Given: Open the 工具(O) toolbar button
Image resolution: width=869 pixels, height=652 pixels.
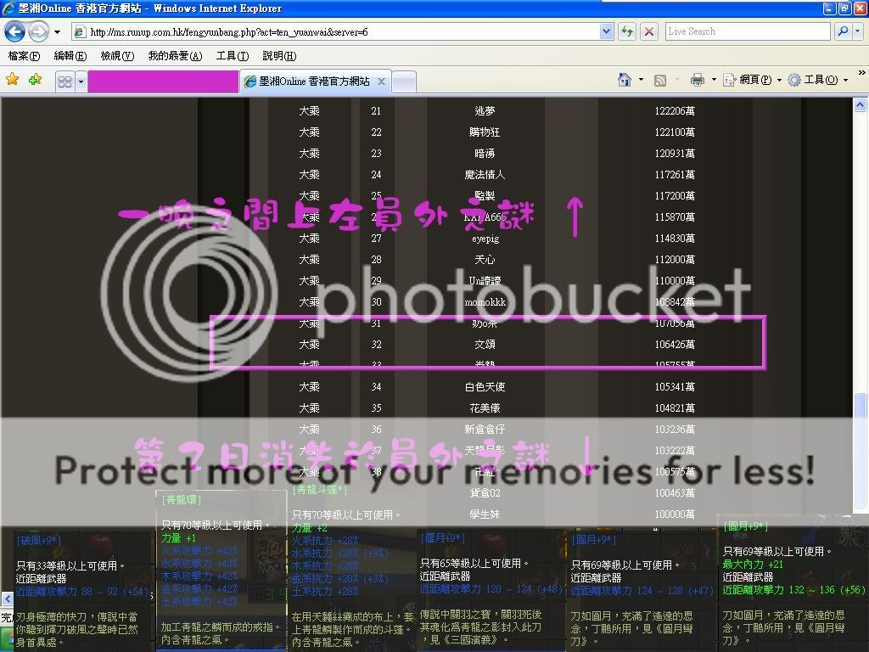Looking at the screenshot, I should pyautogui.click(x=813, y=80).
